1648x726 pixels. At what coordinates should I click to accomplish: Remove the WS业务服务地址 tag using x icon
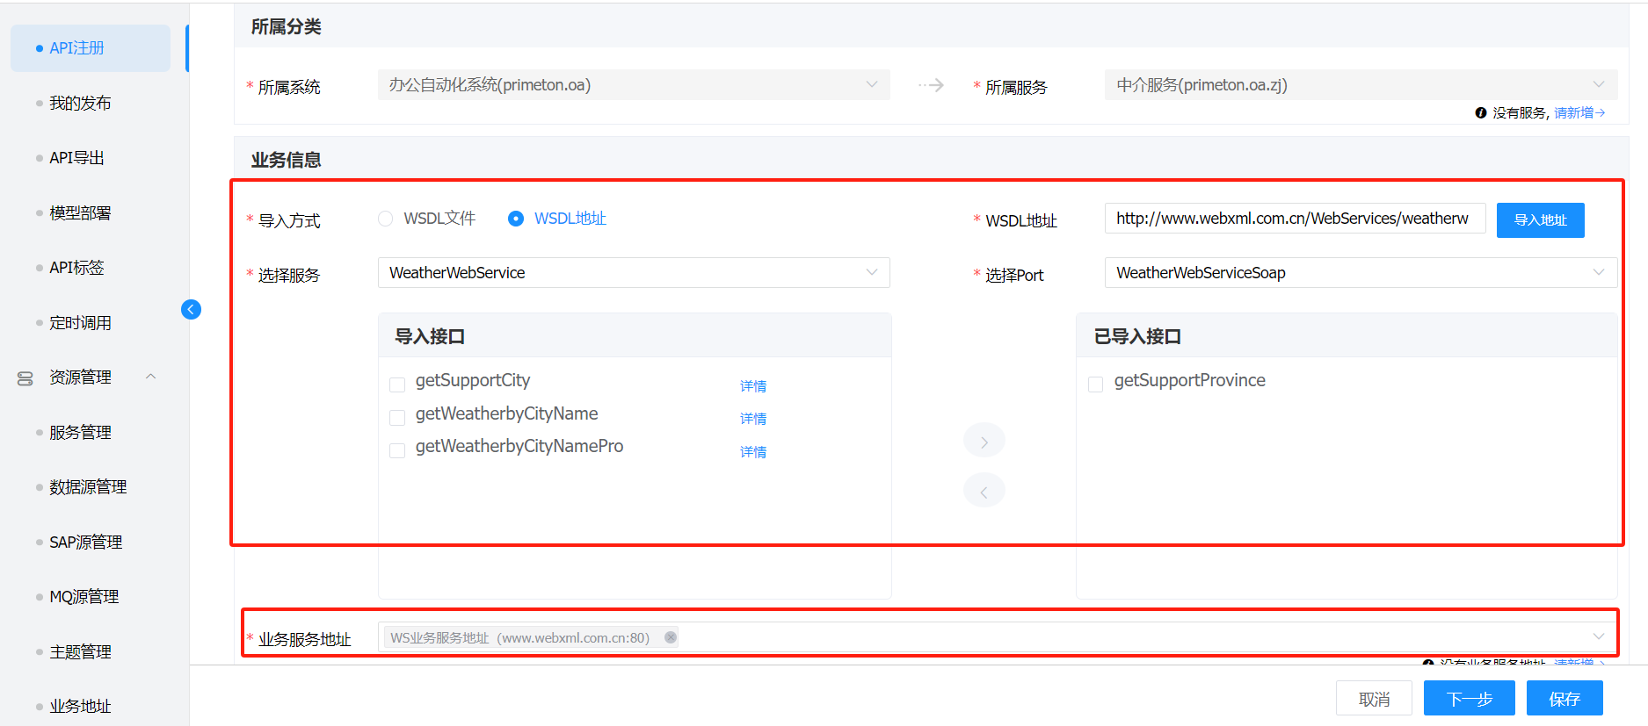click(x=671, y=637)
